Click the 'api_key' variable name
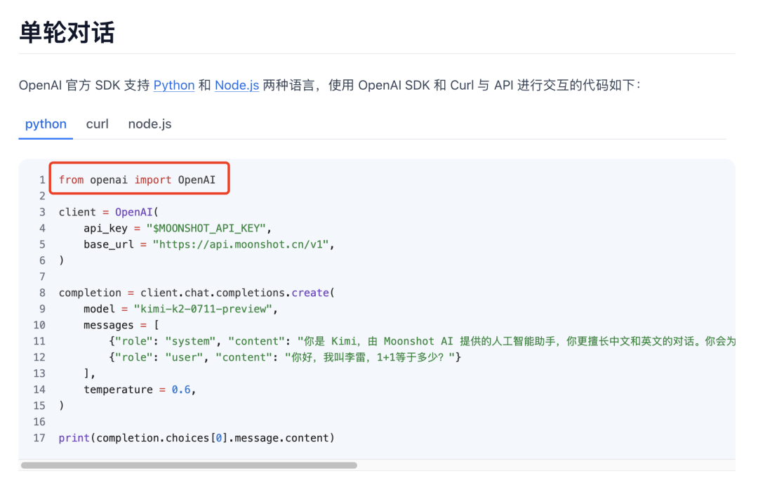Viewport: 758px width, 492px height. coord(105,228)
